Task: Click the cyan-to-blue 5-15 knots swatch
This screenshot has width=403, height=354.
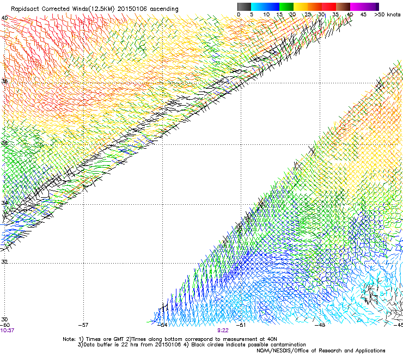Action: [x=265, y=7]
